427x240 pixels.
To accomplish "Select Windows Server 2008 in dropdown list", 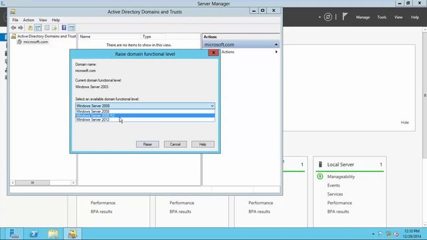I will [x=145, y=111].
